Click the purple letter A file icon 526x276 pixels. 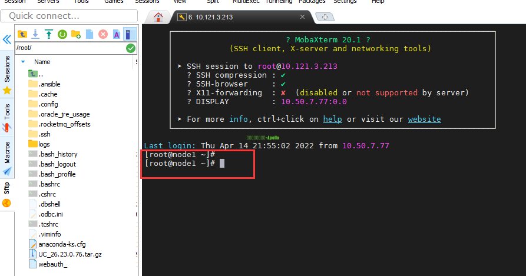[x=117, y=34]
